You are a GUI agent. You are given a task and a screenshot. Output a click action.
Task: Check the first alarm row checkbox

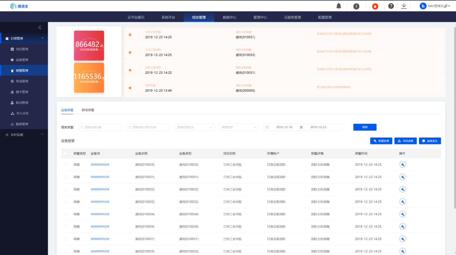[x=65, y=164]
